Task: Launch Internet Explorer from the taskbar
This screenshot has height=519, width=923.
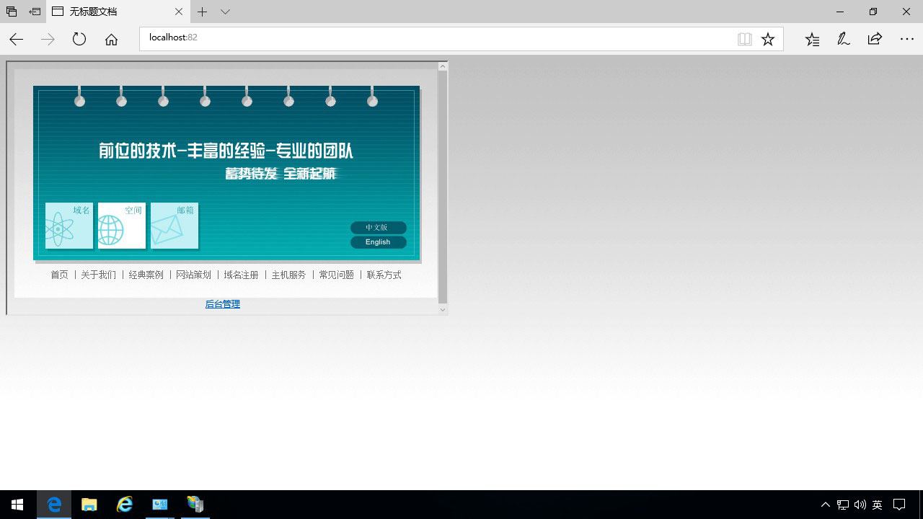Action: [125, 505]
